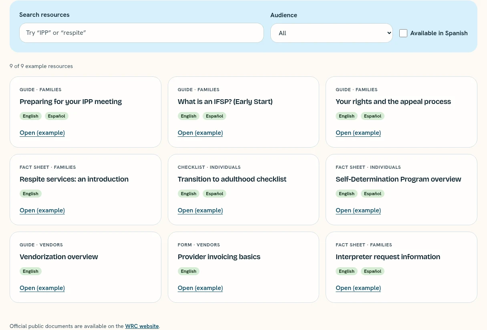Open the Your rights and appeal process example
This screenshot has width=487, height=330.
point(358,133)
